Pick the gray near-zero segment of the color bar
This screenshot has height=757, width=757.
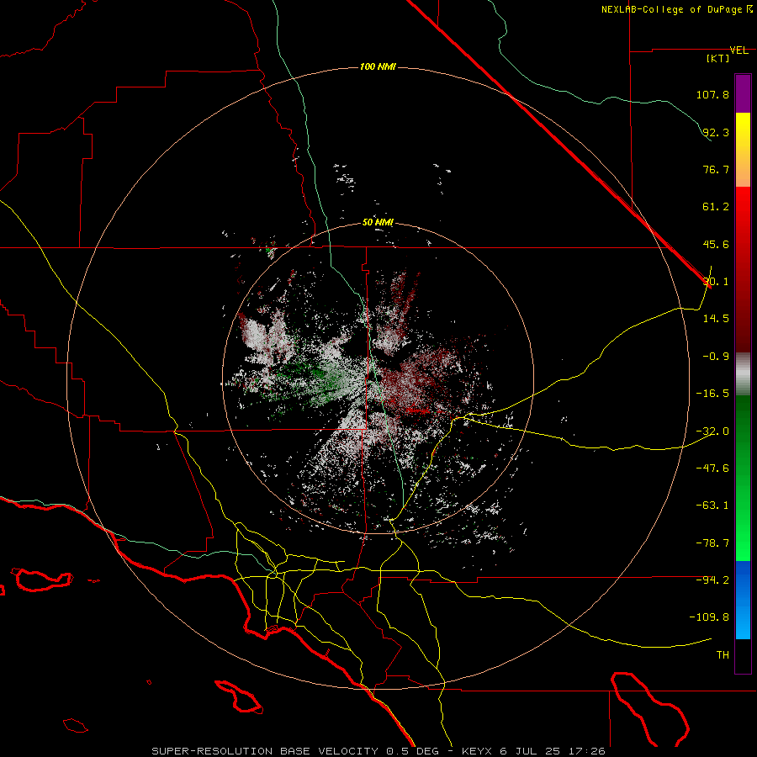pyautogui.click(x=743, y=373)
